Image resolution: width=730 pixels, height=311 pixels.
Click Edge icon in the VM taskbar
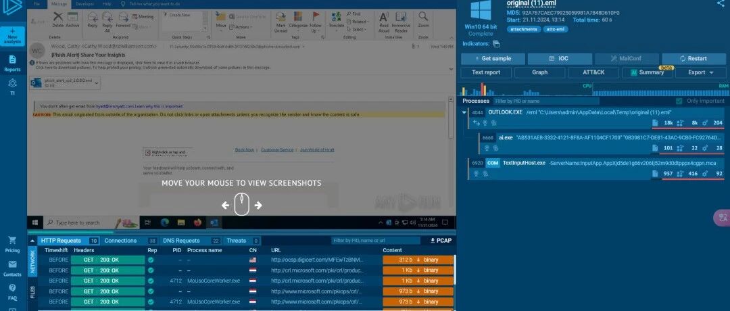(164, 222)
